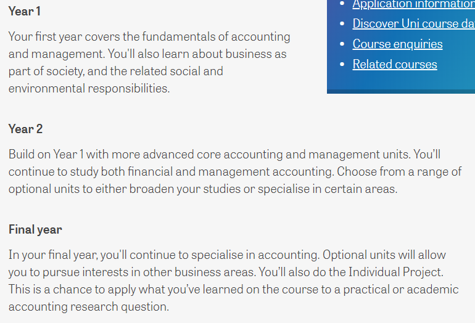475x323 pixels.
Task: Click the words "environmental responsibilities" in Year 1 text
Action: pos(89,89)
